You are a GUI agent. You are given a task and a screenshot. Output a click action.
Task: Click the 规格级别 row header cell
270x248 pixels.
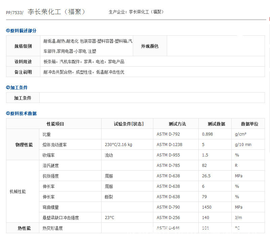(x=23, y=46)
